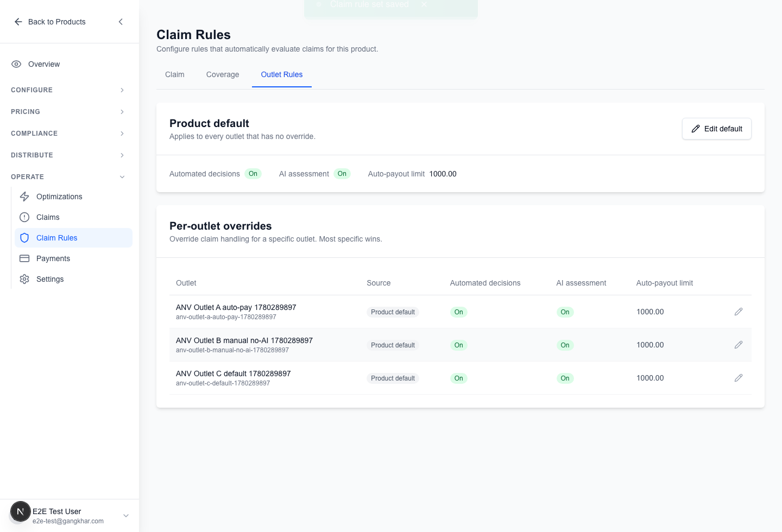782x532 pixels.
Task: Click Automated decisions On badge for ANV Outlet C
Action: pos(459,378)
